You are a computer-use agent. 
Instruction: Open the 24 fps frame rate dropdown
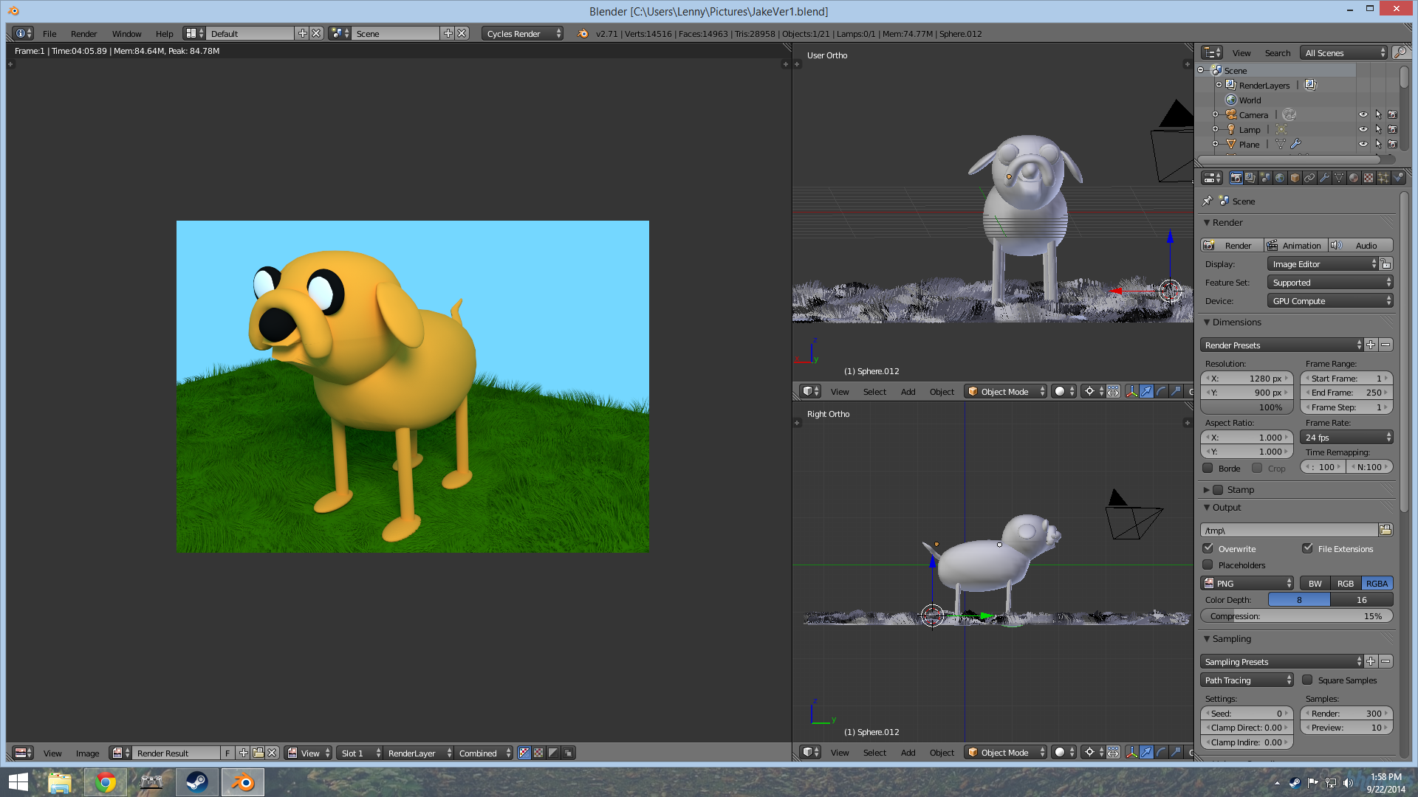coord(1346,437)
